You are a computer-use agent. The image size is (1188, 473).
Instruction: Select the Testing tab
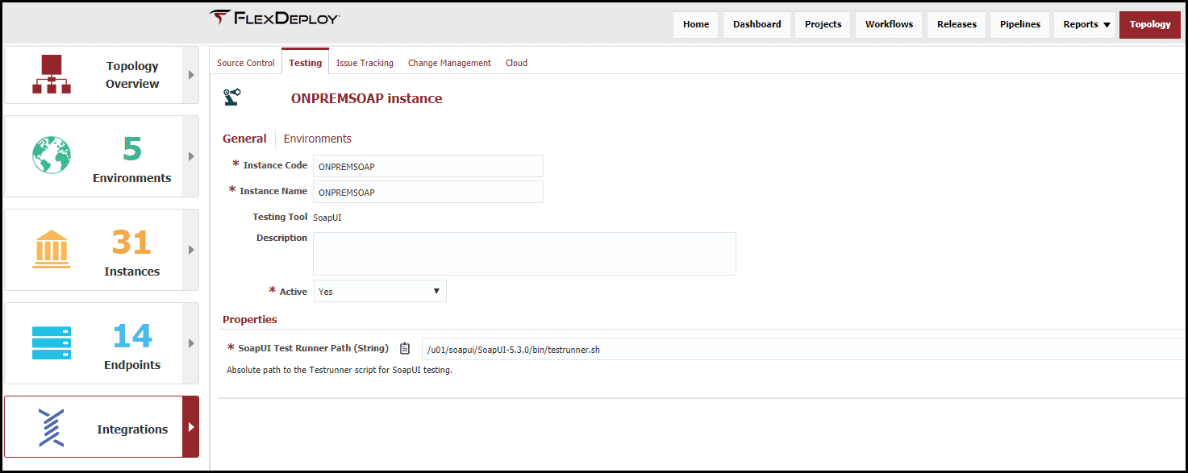[305, 62]
